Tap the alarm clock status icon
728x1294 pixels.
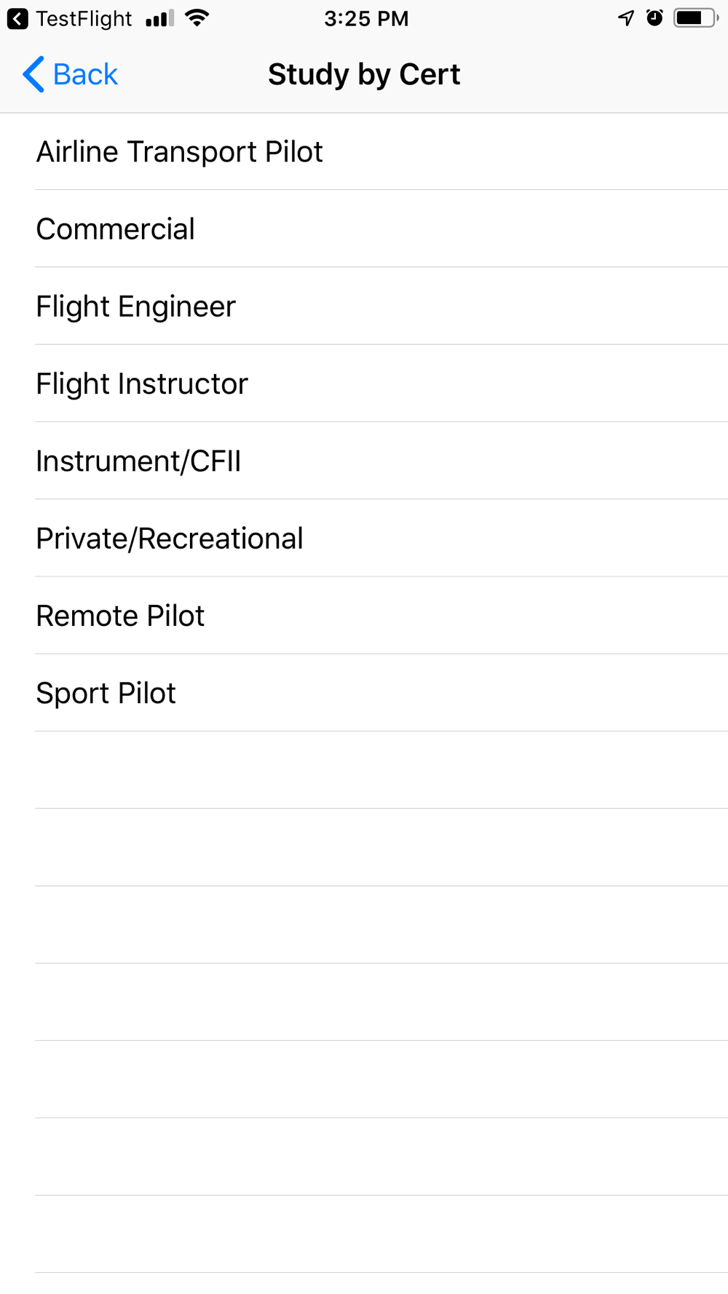[654, 18]
